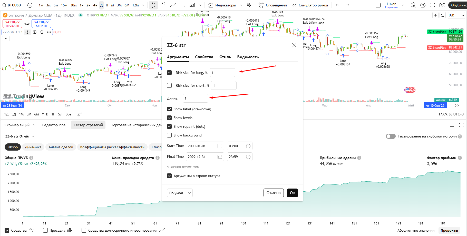
Task: Delete ZZ-6 str strategy with trash icon
Action: click(42, 32)
